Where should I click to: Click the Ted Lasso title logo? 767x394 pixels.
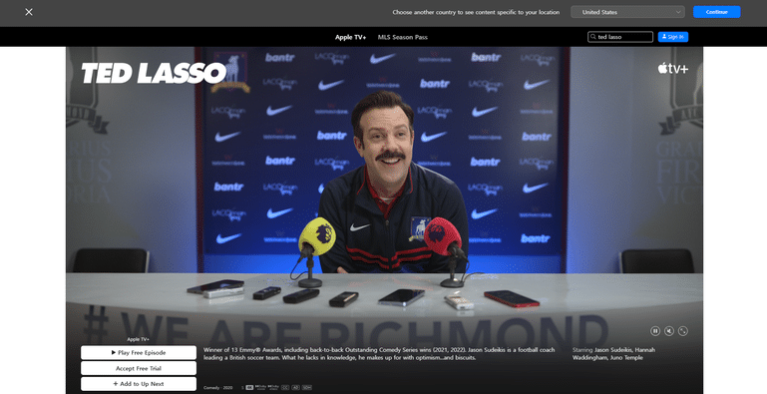click(x=154, y=74)
